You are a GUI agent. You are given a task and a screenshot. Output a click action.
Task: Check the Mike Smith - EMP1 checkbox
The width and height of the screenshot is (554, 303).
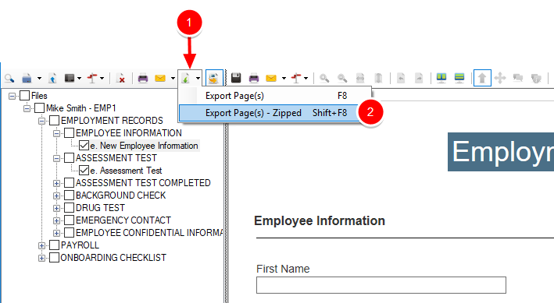[x=40, y=107]
